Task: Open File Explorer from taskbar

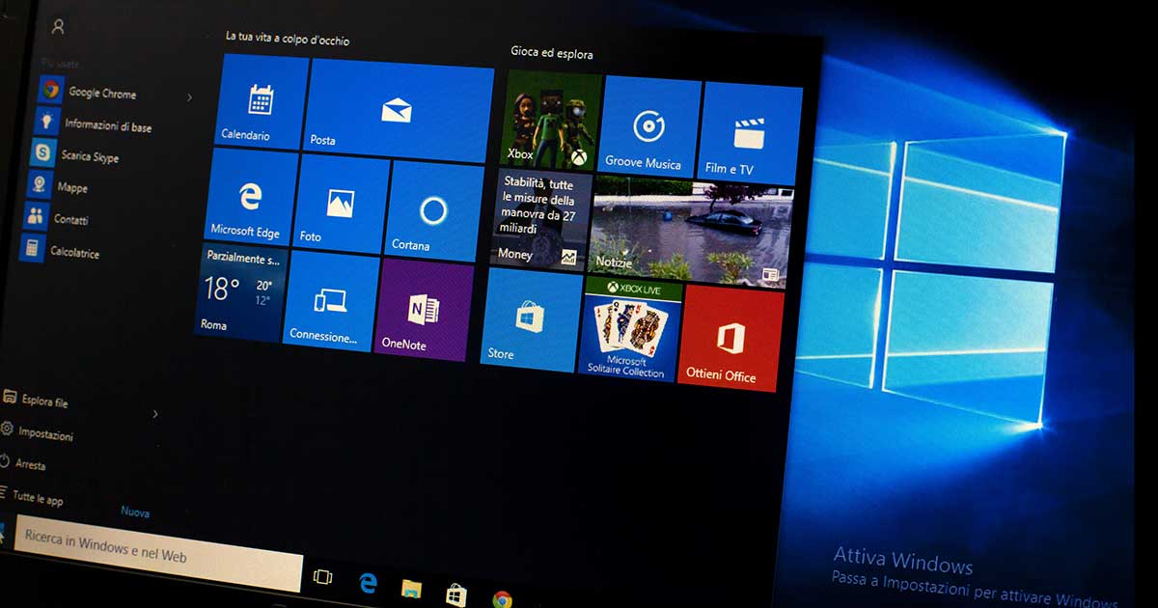Action: tap(412, 589)
